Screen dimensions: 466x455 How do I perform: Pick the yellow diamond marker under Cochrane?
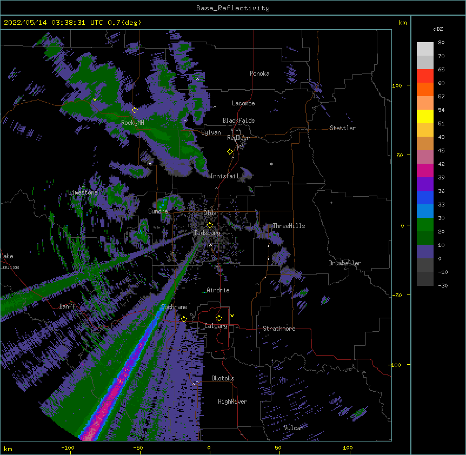pyautogui.click(x=184, y=319)
